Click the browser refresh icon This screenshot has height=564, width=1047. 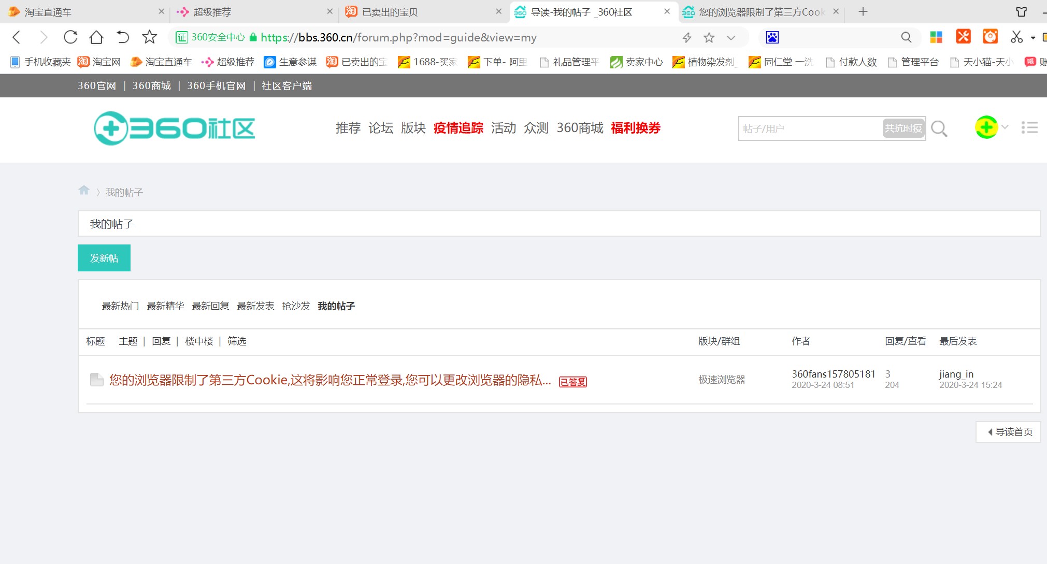tap(70, 37)
